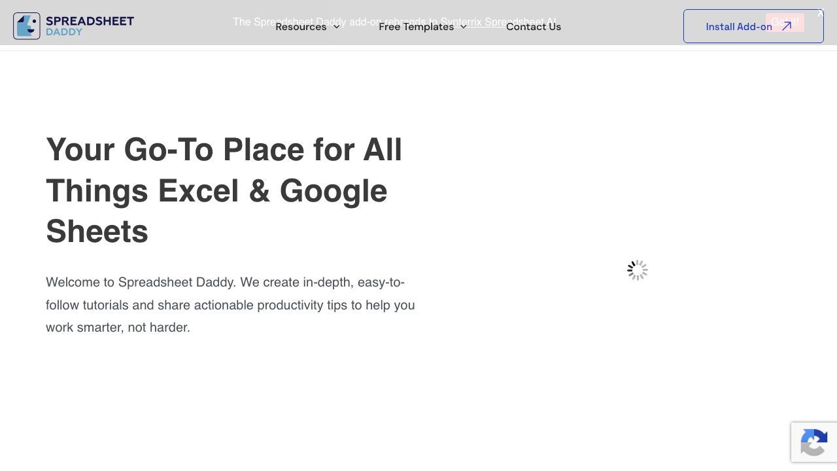Click the Spreadsheet Daddy logo

(x=73, y=26)
